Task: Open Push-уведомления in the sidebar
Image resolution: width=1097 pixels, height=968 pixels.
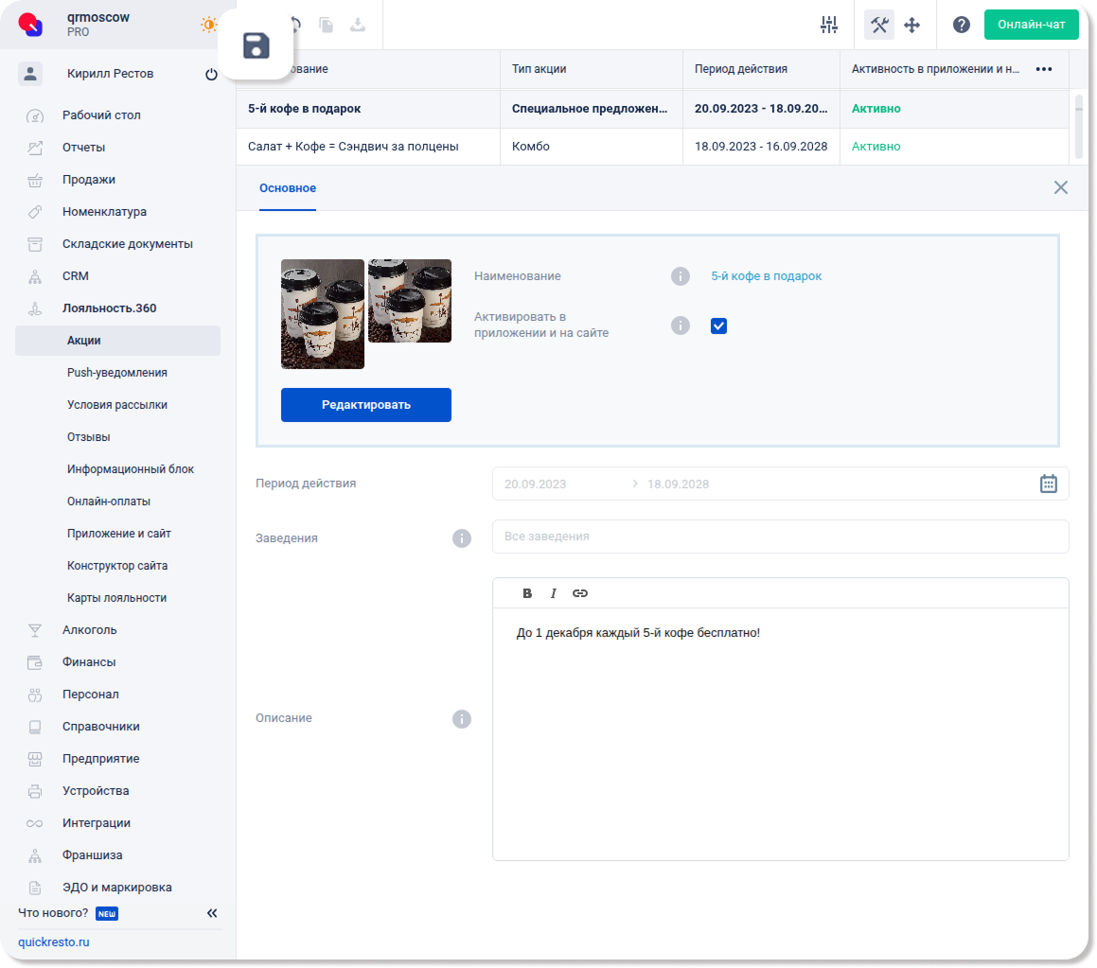Action: (x=116, y=373)
